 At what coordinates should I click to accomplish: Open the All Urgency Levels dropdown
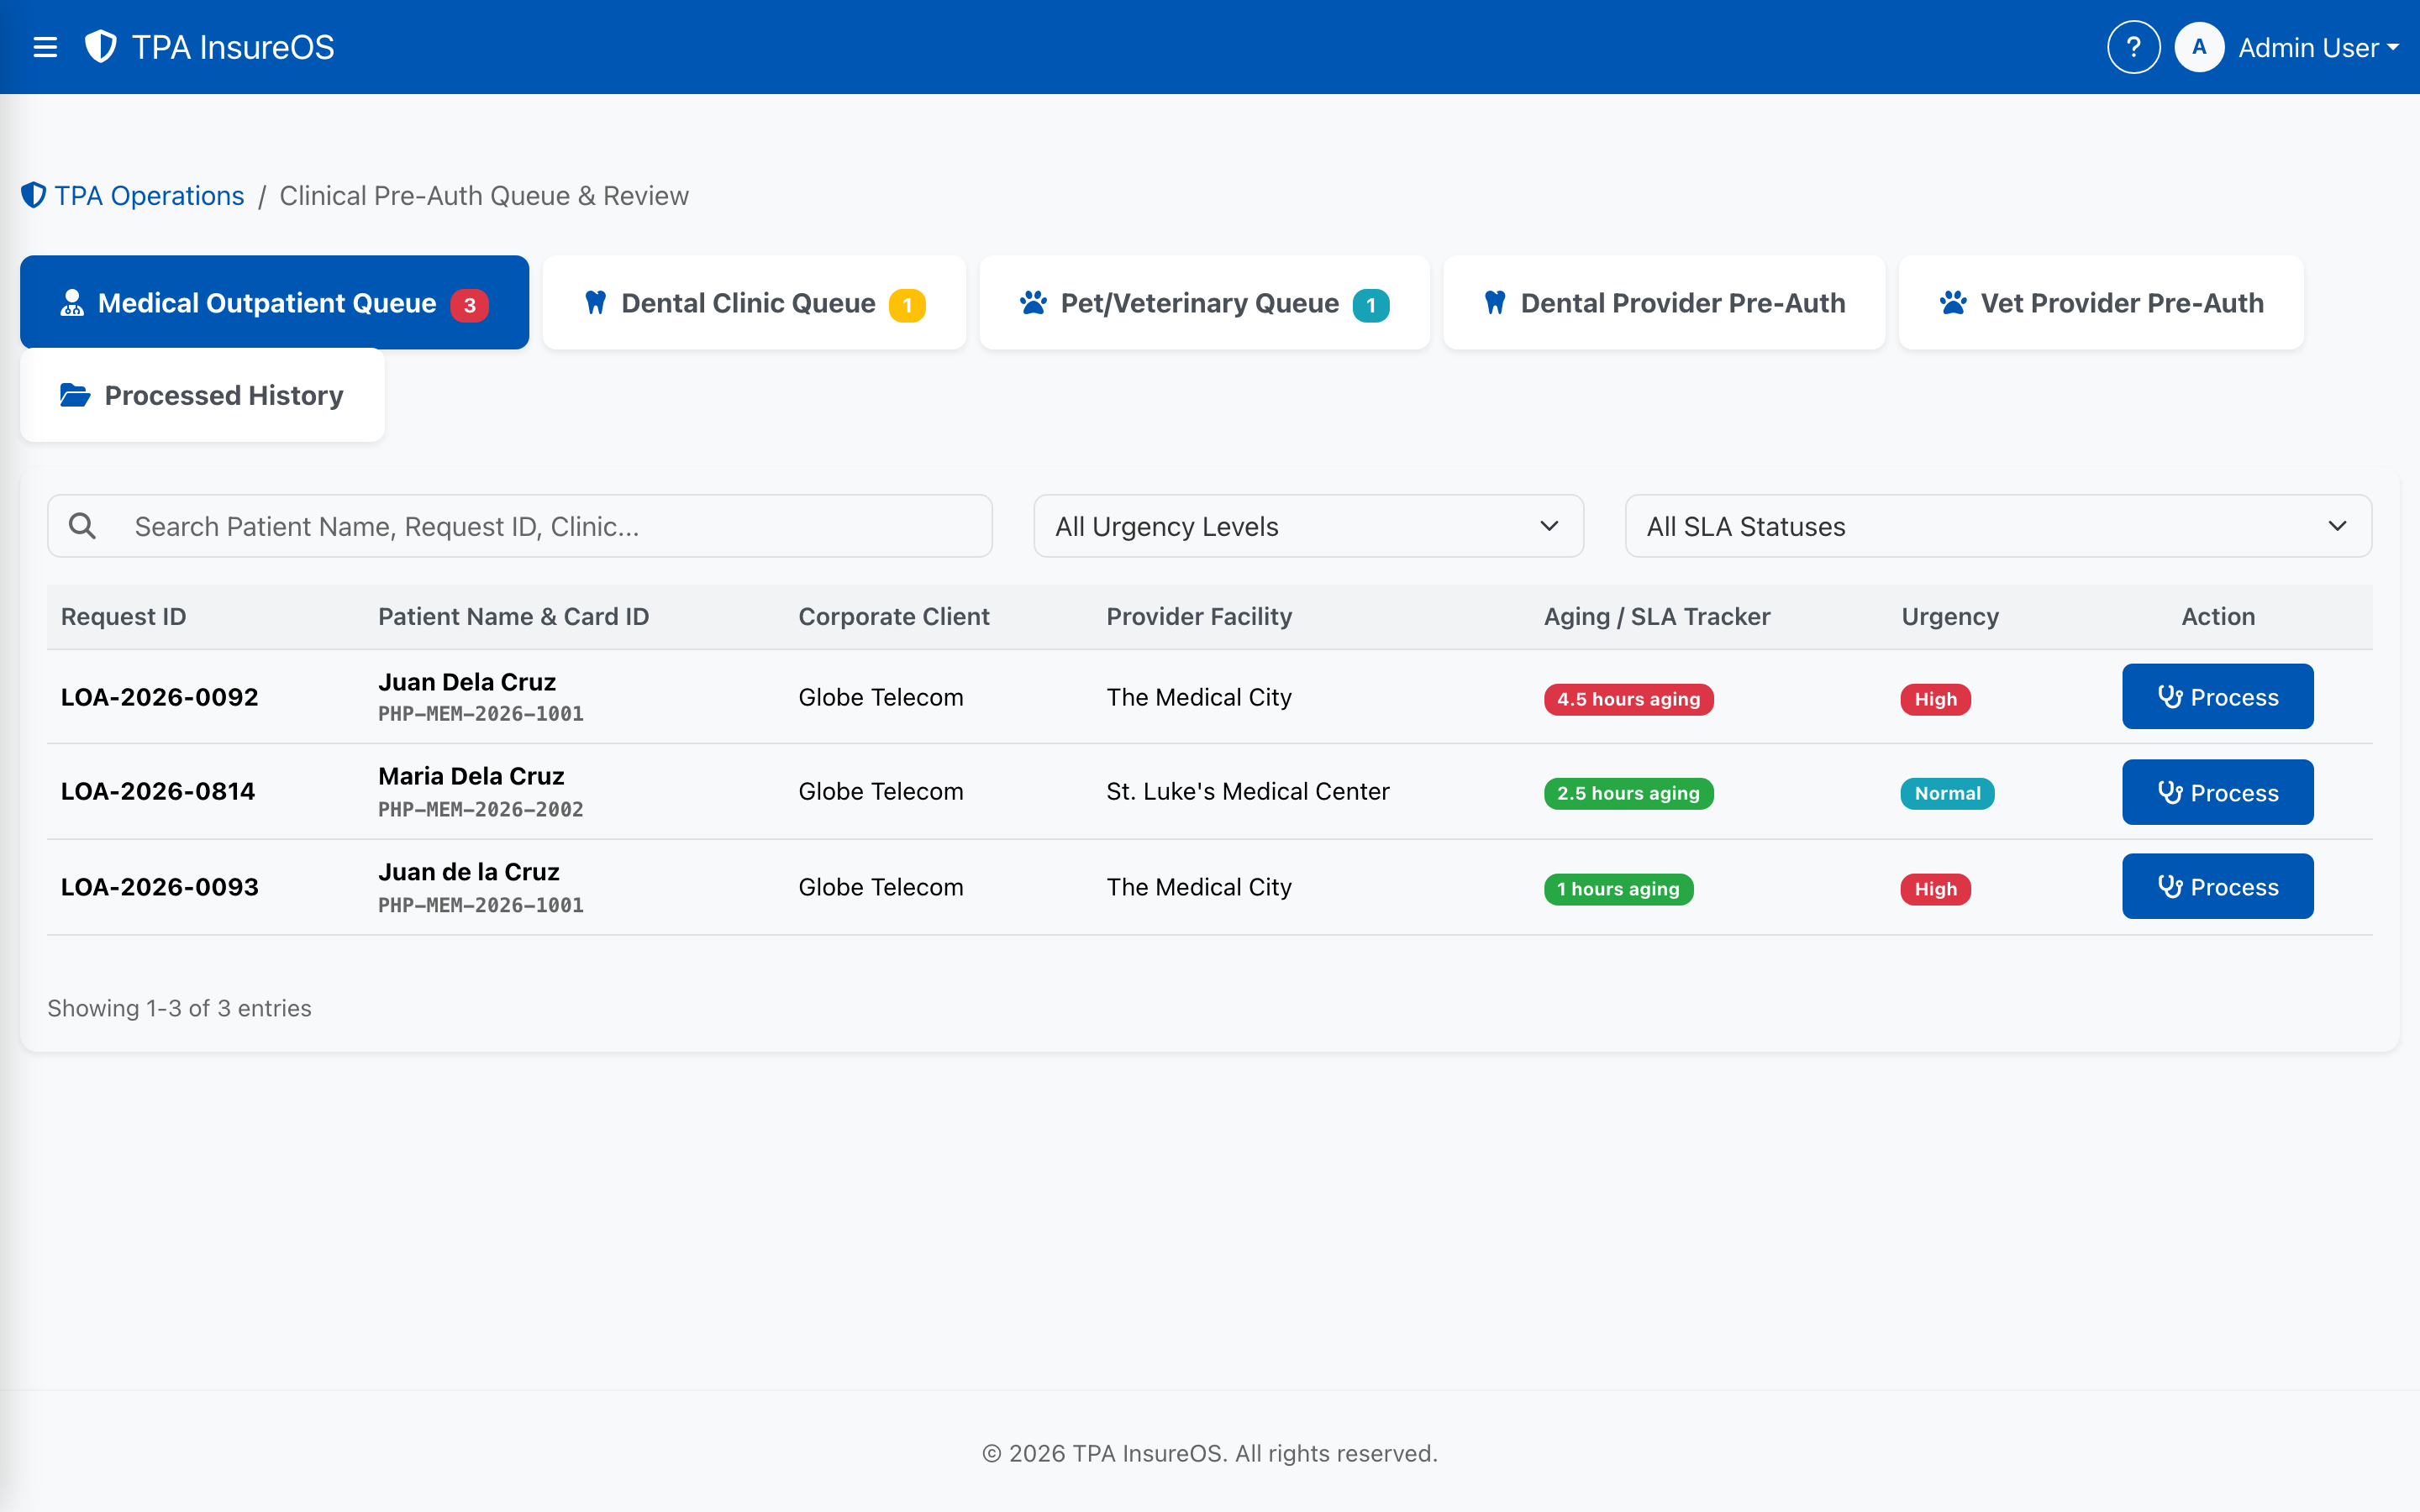pyautogui.click(x=1308, y=526)
